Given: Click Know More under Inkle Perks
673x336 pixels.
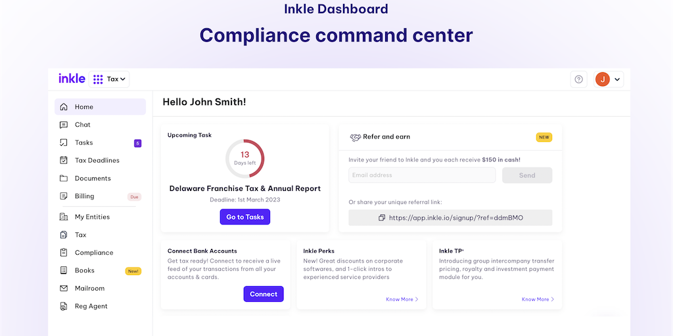Looking at the screenshot, I should point(402,299).
